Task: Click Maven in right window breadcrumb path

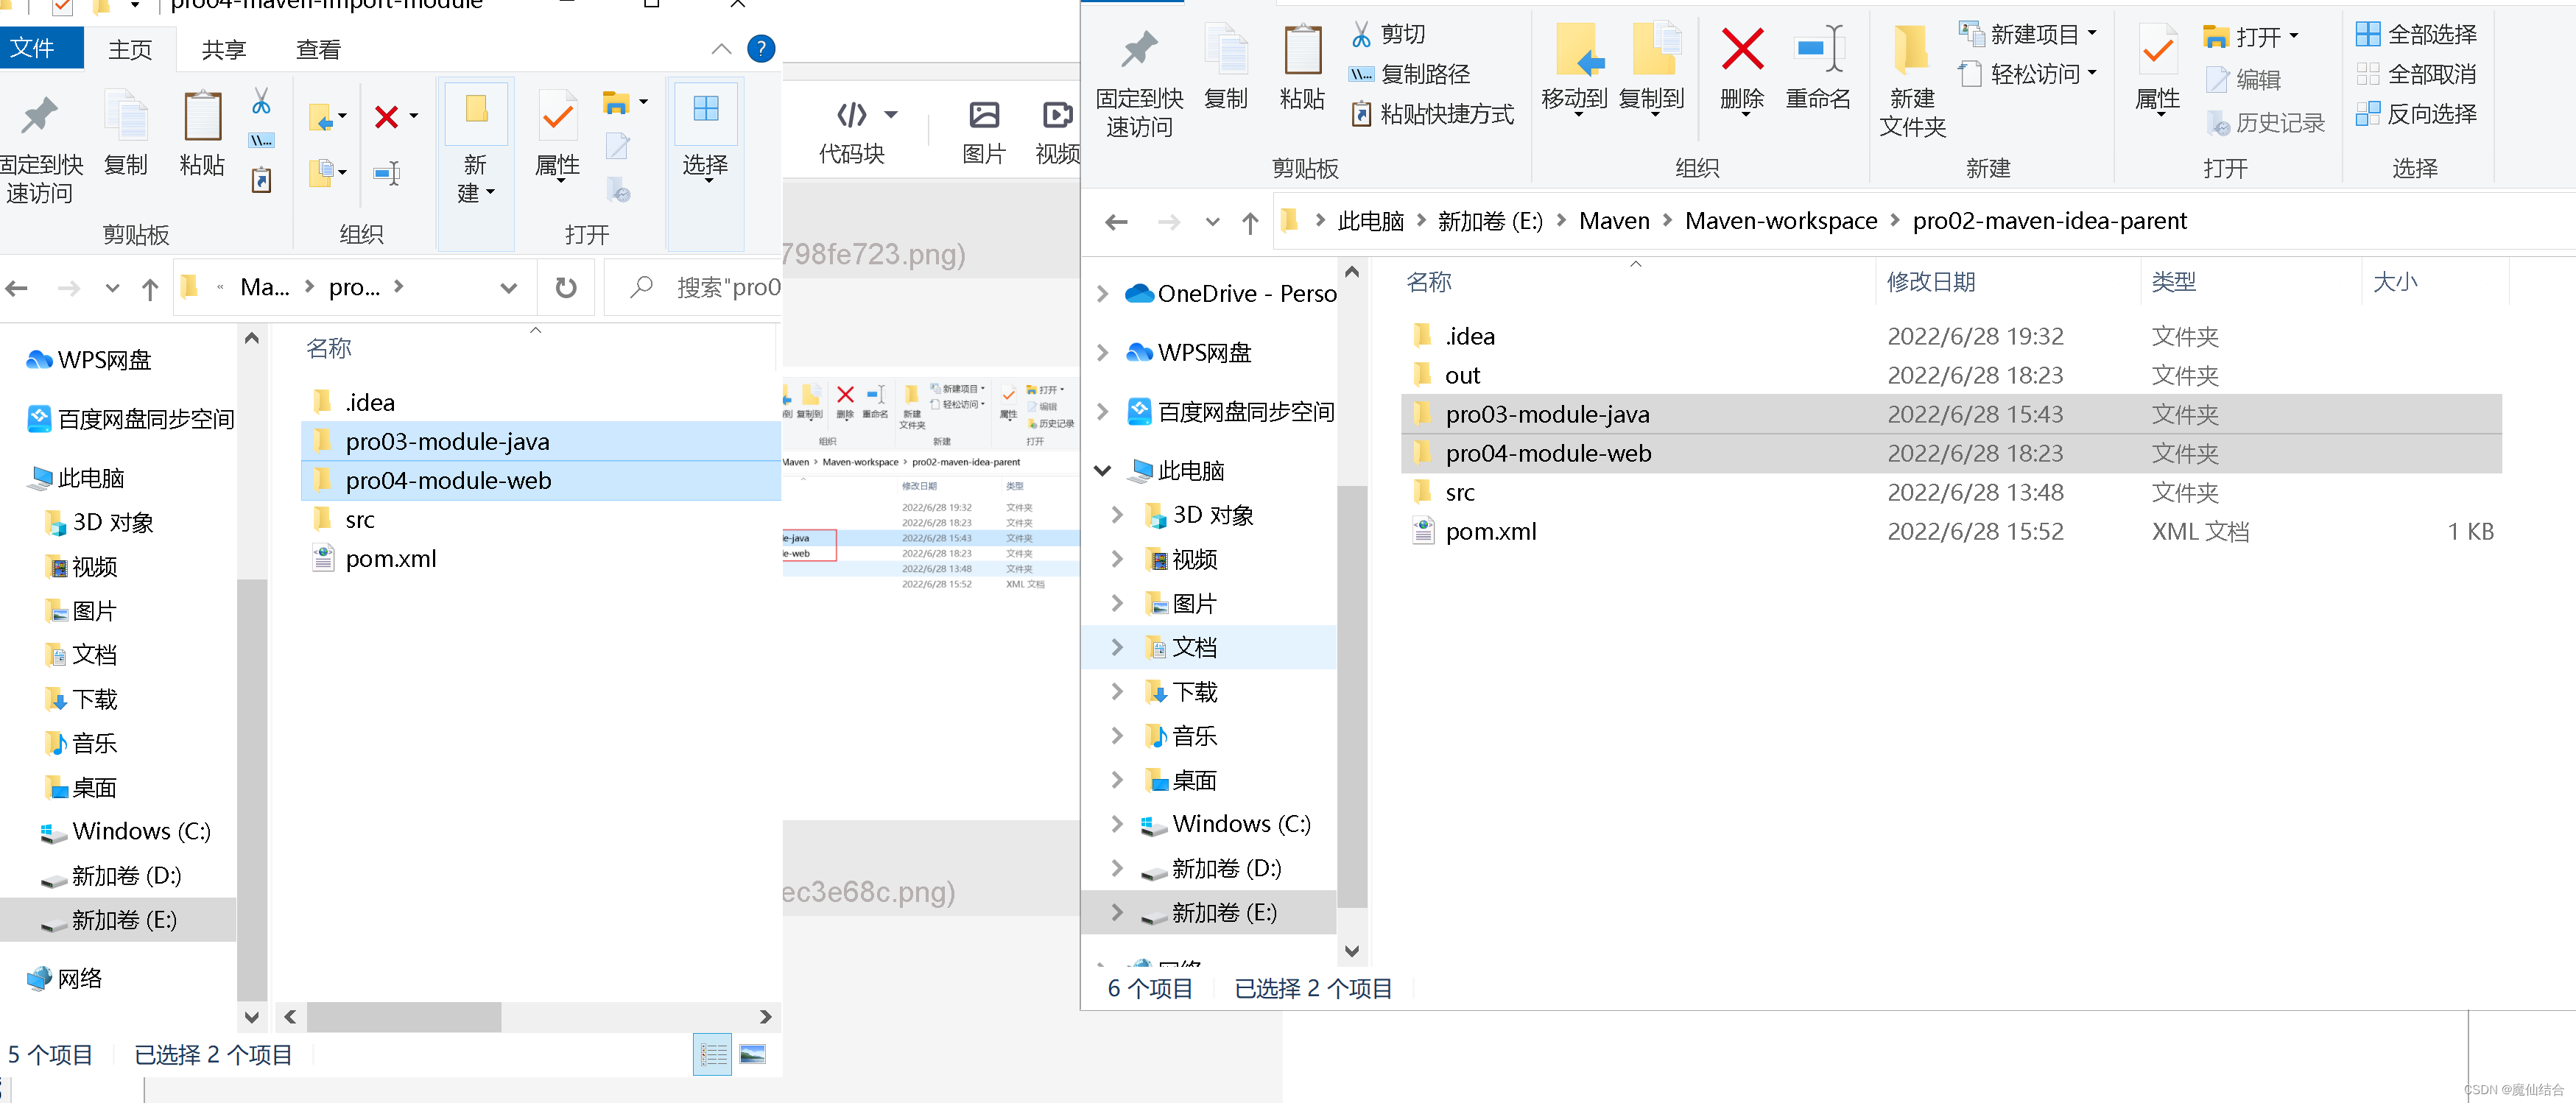Action: (x=1614, y=221)
